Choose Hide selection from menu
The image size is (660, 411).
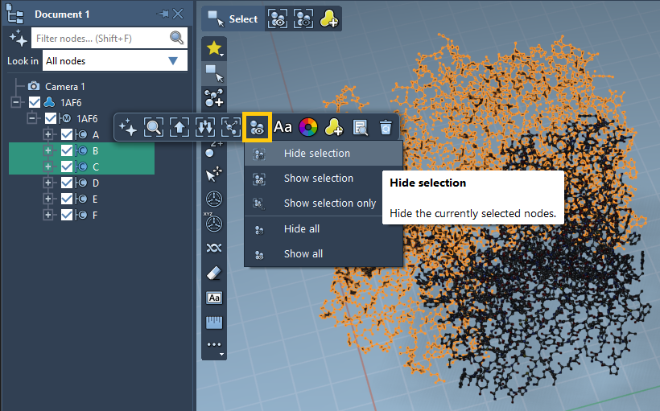pyautogui.click(x=317, y=153)
